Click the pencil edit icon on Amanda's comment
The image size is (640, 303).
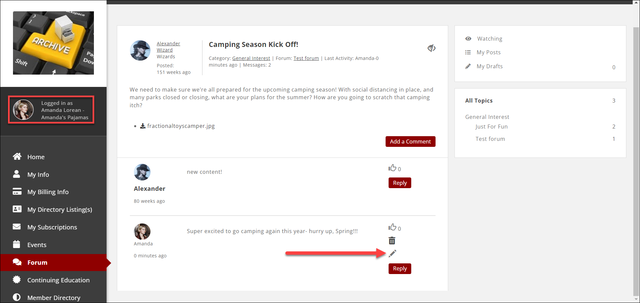point(392,254)
